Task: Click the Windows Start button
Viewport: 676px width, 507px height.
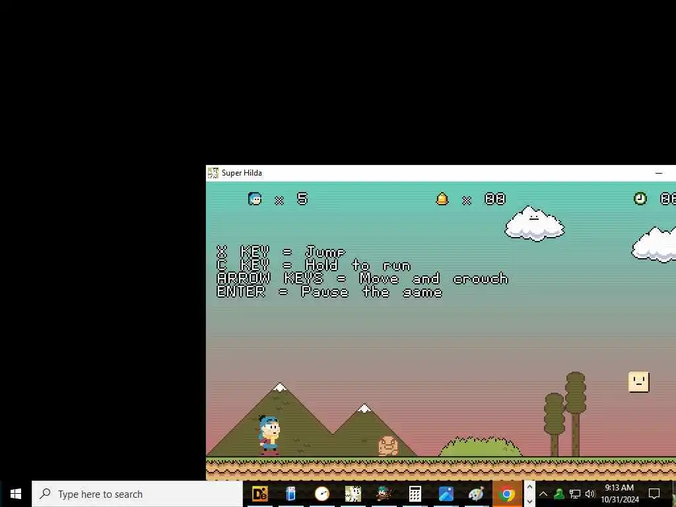Action: pos(16,494)
